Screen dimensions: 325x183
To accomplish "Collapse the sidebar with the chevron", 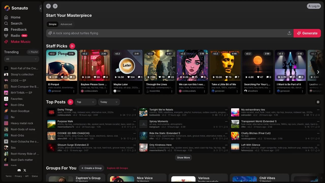I will [41, 8].
